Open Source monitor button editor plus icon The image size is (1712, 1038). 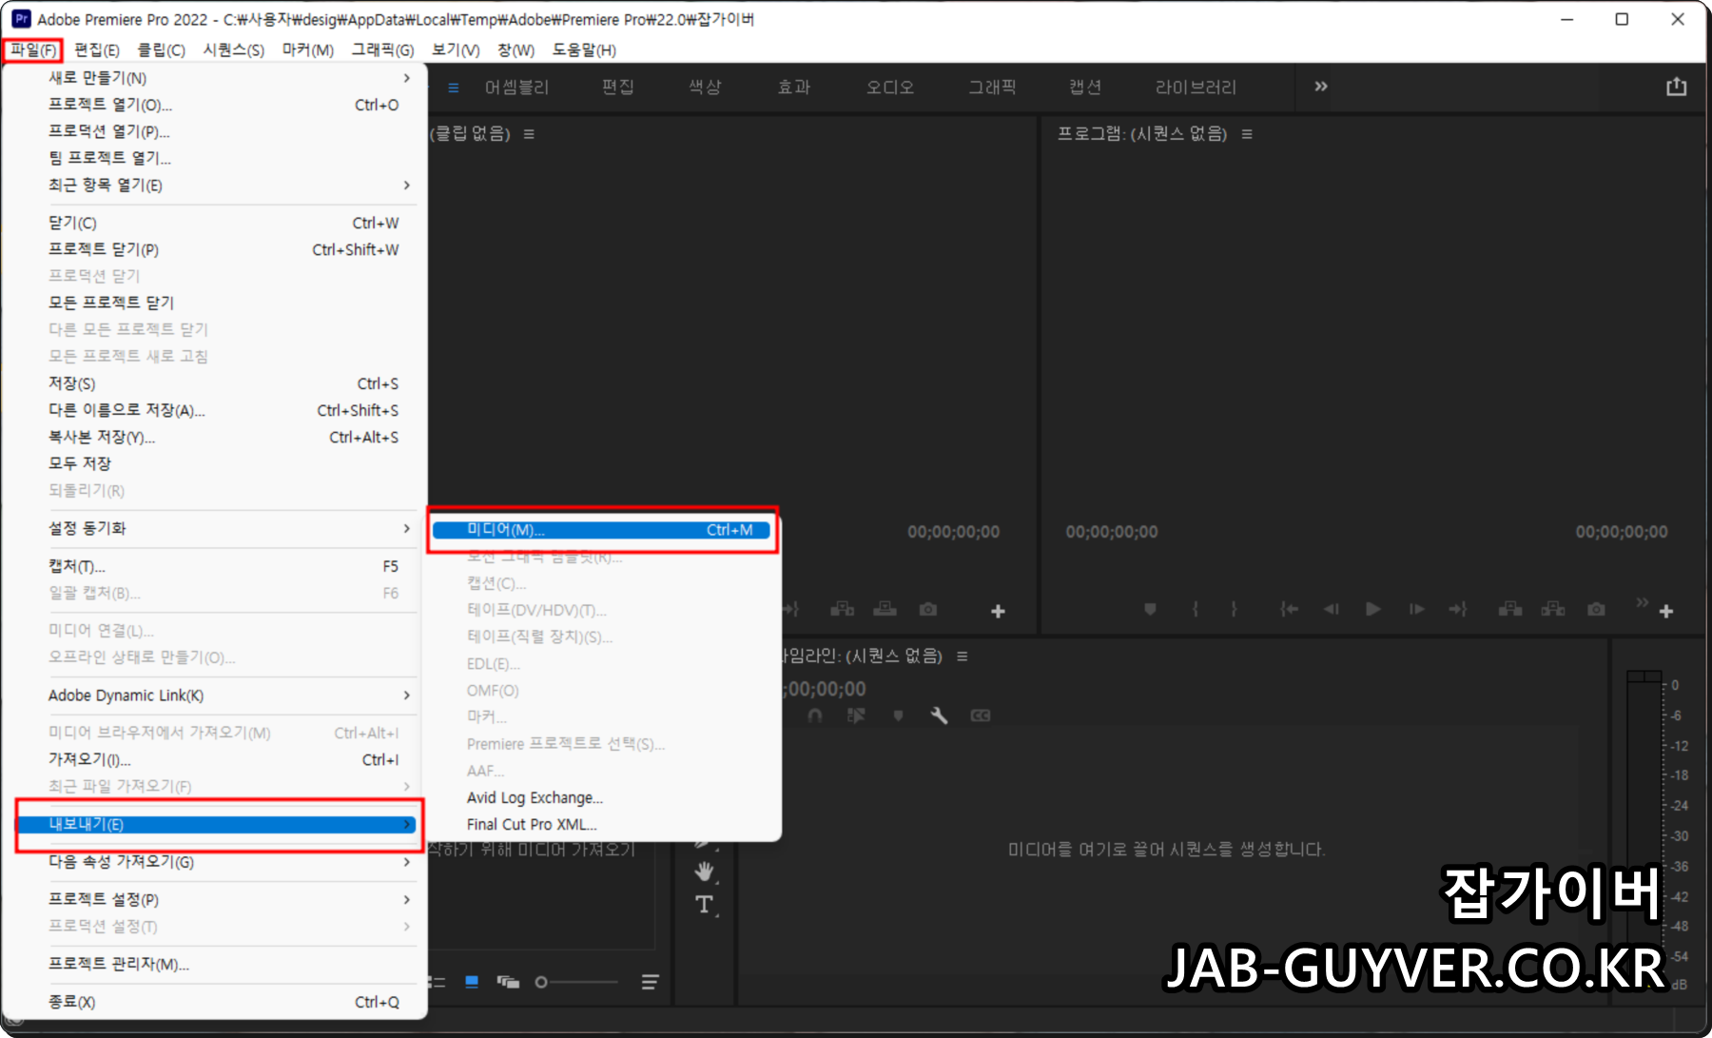(998, 611)
